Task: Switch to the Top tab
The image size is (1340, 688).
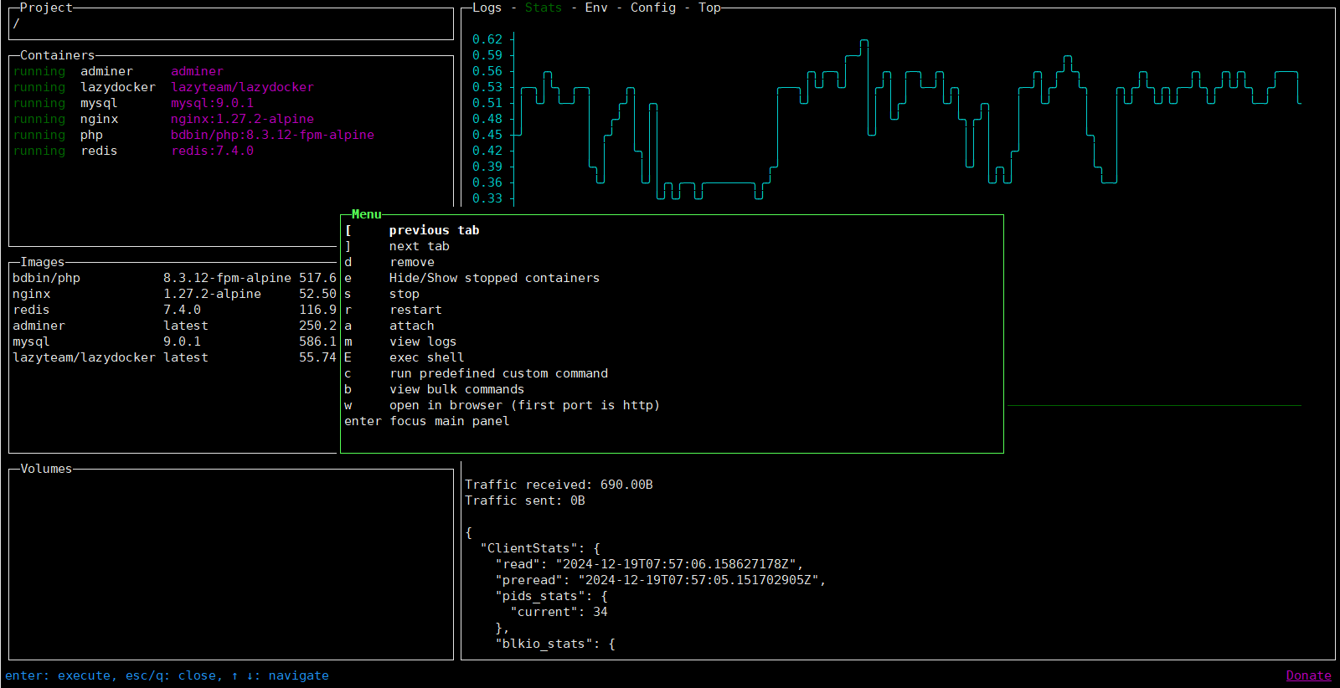Action: pyautogui.click(x=709, y=8)
